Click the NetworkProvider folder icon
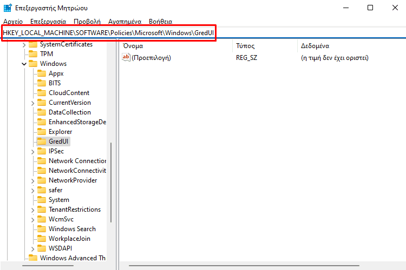 pyautogui.click(x=42, y=180)
